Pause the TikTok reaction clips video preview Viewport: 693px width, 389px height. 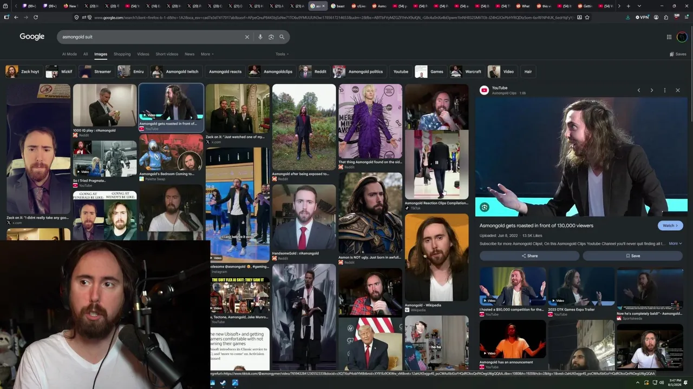436,163
